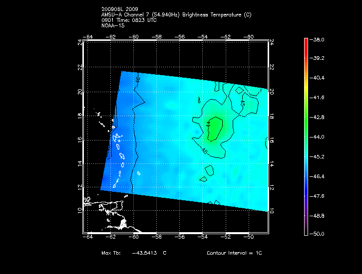Image resolution: width=362 pixels, height=274 pixels.
Task: Click '-60' on the top longitude axis
Action: tap(133, 37)
